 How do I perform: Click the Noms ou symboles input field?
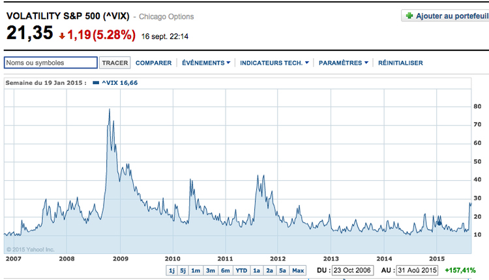51,63
